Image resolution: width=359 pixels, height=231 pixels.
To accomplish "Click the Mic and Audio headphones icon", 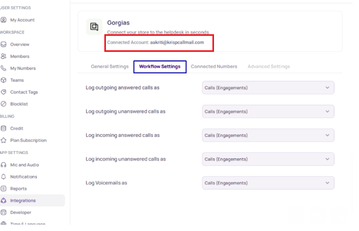I will (3, 165).
